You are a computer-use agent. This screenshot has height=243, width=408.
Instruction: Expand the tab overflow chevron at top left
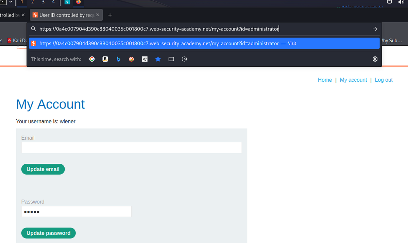click(10, 2)
